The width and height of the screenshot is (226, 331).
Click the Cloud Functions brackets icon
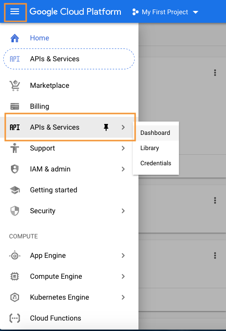pos(15,318)
